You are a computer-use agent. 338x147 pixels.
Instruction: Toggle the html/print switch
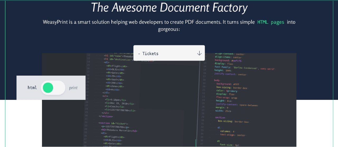(53, 88)
